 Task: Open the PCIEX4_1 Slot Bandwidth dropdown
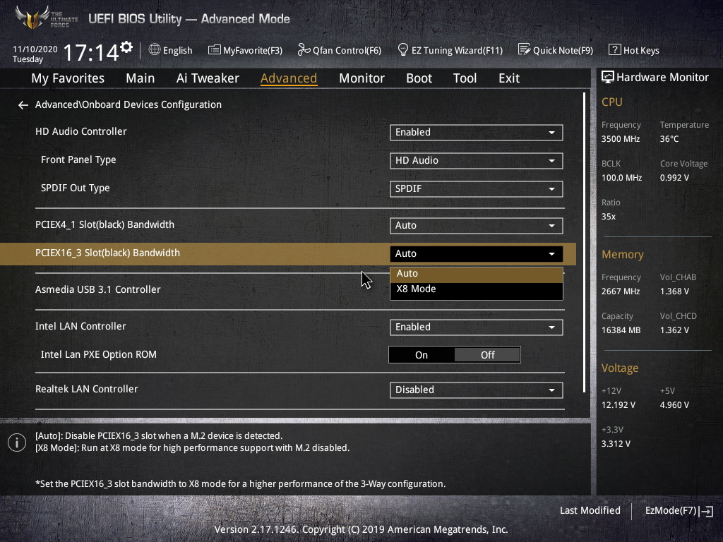tap(476, 225)
